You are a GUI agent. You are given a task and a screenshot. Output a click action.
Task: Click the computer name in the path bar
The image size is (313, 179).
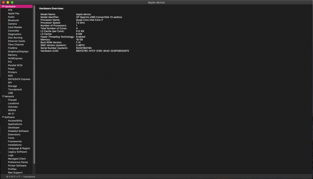coord(13,177)
